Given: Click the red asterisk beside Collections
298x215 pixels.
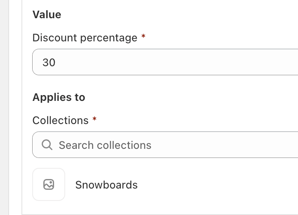Looking at the screenshot, I should click(x=95, y=119).
